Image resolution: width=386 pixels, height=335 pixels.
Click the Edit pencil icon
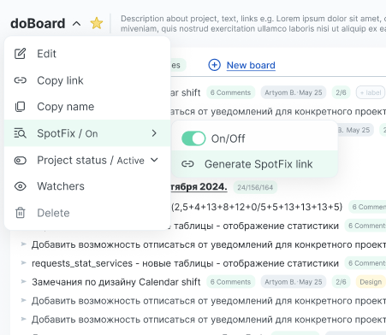20,54
